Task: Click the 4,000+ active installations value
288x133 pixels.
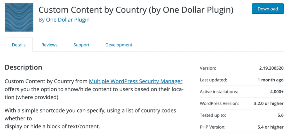Action: [277, 92]
